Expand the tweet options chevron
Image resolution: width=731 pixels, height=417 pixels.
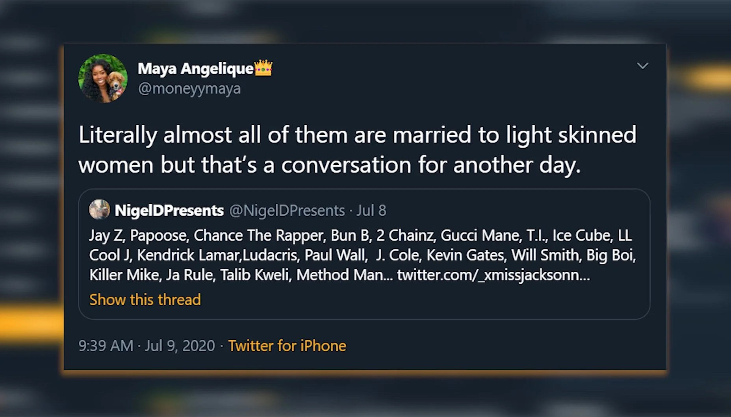tap(642, 66)
